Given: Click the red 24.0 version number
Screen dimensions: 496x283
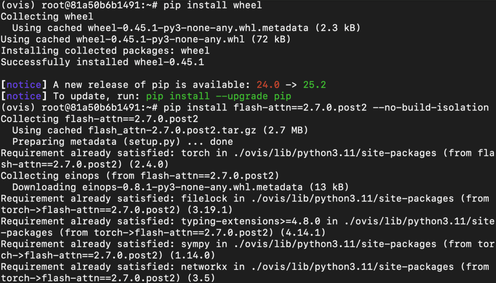Looking at the screenshot, I should point(268,85).
